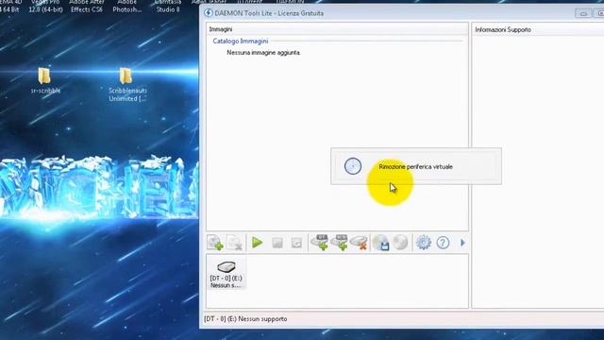Image resolution: width=604 pixels, height=340 pixels.
Task: Click the Add Image toolbar icon
Action: [x=215, y=243]
